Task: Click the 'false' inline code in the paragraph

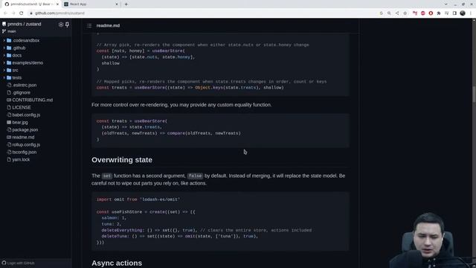Action: (195, 176)
